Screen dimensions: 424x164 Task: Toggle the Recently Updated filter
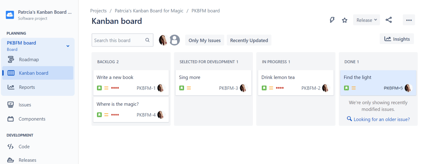tap(249, 40)
